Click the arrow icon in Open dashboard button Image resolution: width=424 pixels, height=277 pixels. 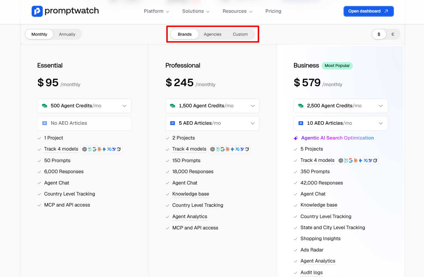click(386, 11)
